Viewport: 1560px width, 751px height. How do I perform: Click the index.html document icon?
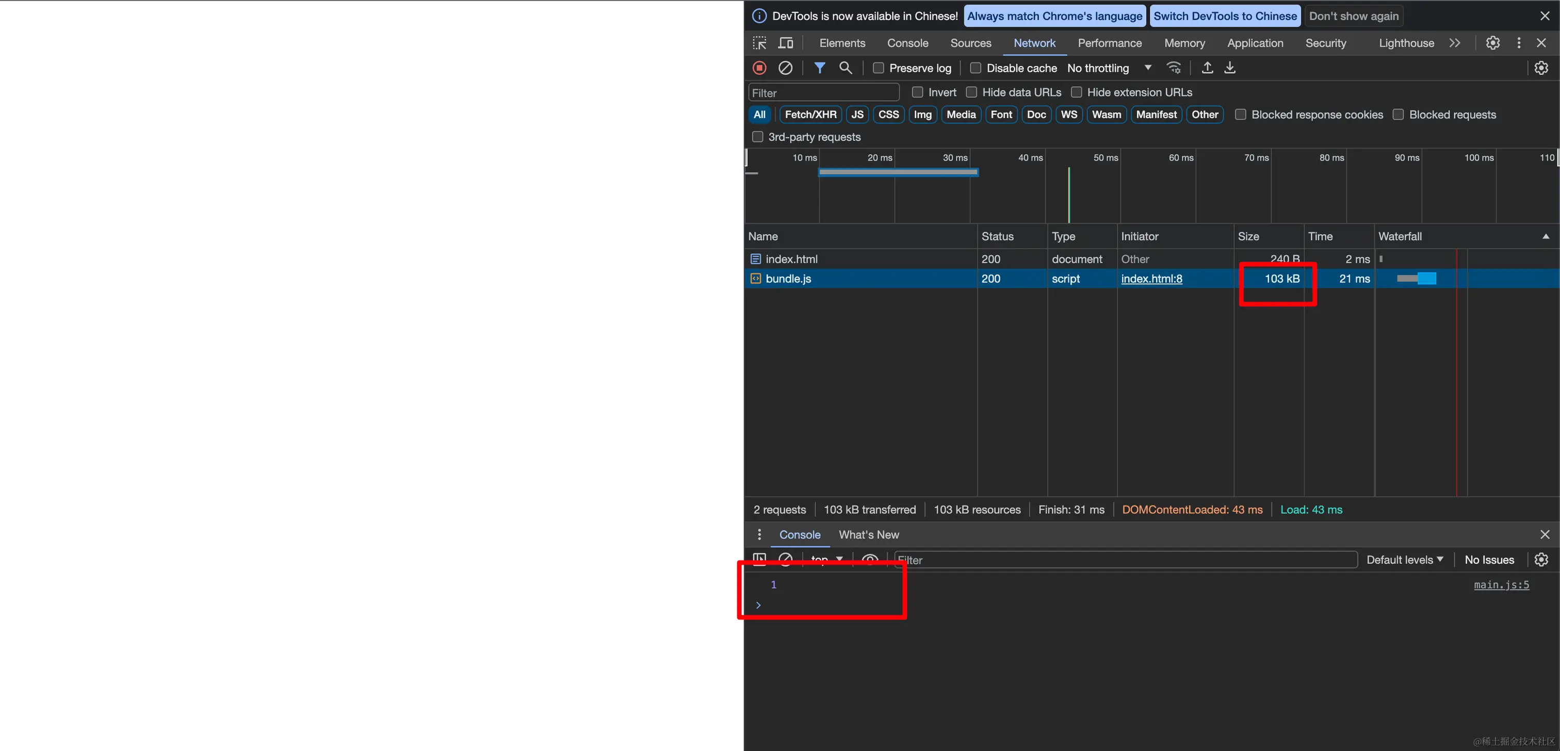(x=756, y=259)
